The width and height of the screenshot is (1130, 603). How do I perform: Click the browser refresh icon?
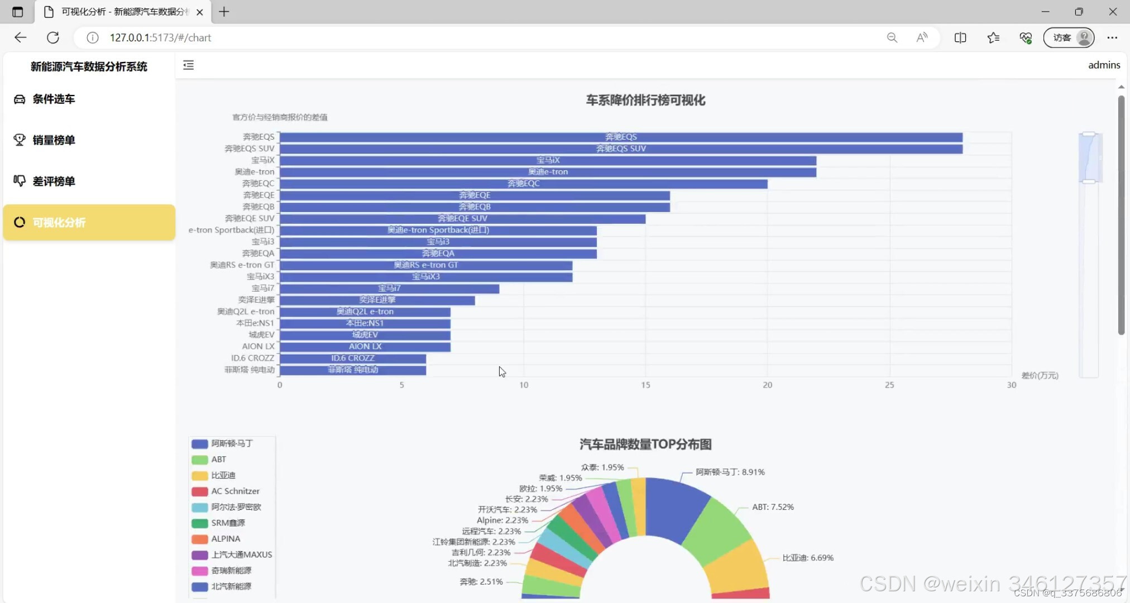(53, 37)
